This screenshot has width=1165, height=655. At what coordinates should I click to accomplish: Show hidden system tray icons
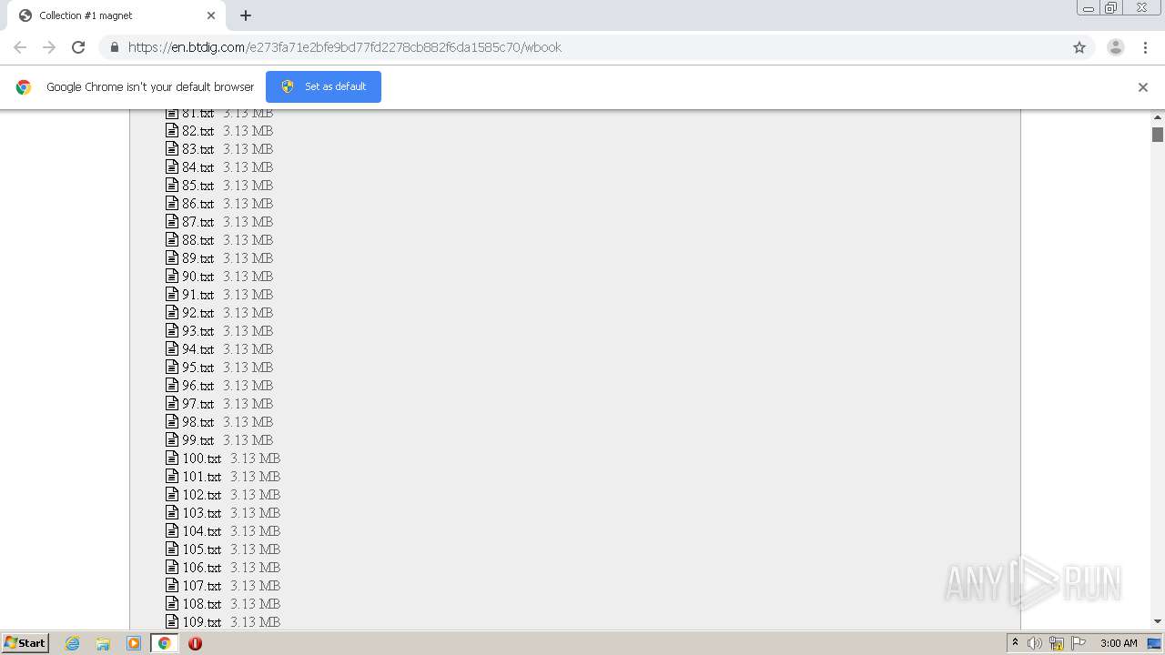click(1015, 642)
